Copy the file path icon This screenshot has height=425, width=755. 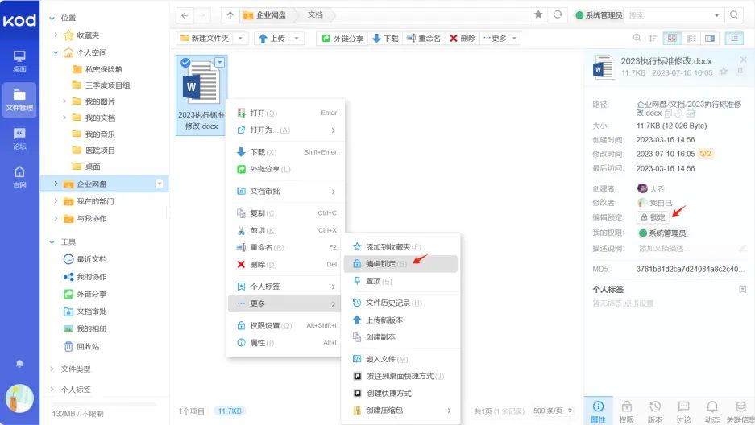pyautogui.click(x=668, y=113)
